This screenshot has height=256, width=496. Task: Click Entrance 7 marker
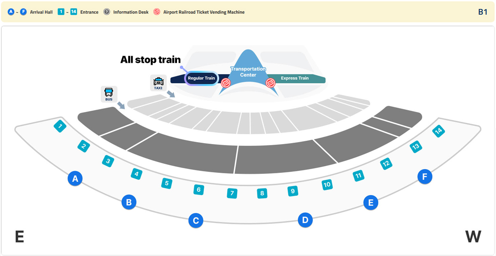coord(232,193)
